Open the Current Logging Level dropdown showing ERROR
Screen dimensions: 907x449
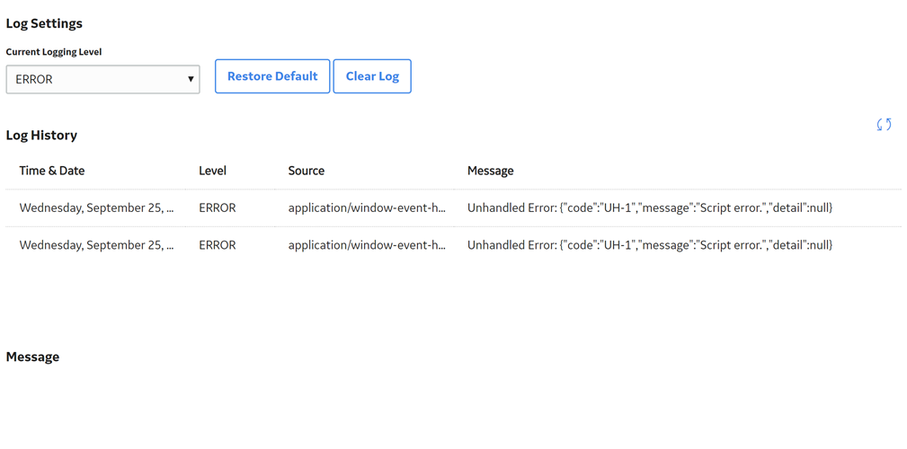[x=103, y=79]
